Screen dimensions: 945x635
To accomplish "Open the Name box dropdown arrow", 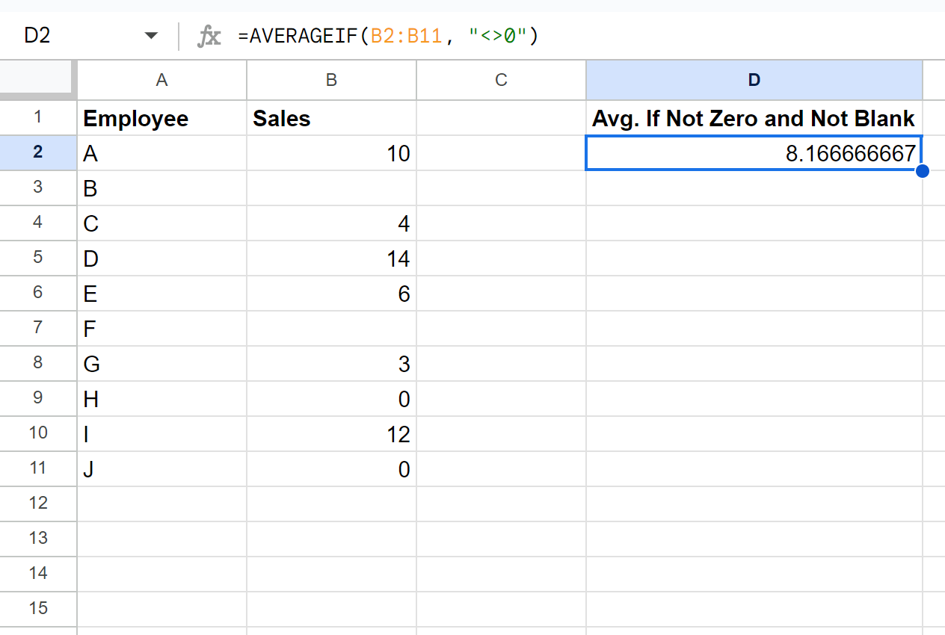I will point(152,36).
